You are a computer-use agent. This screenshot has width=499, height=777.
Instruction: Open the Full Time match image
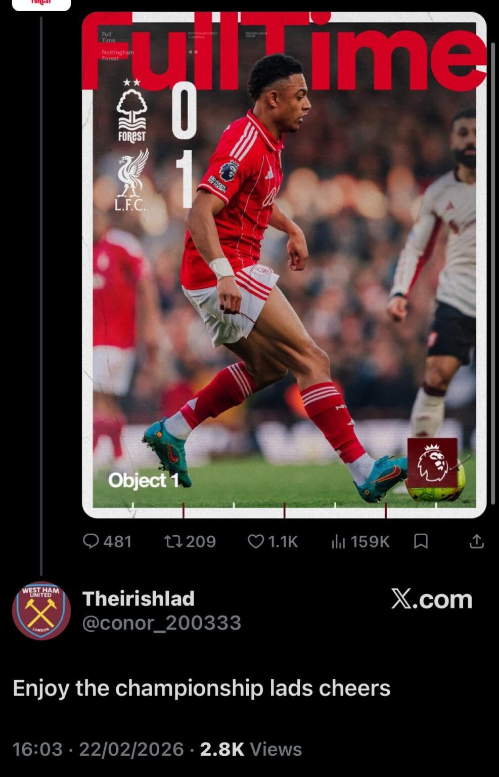click(284, 265)
